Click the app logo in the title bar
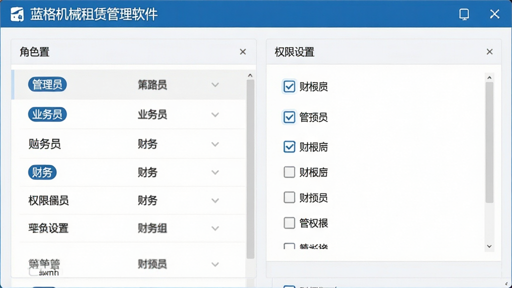Image resolution: width=512 pixels, height=288 pixels. pos(17,14)
